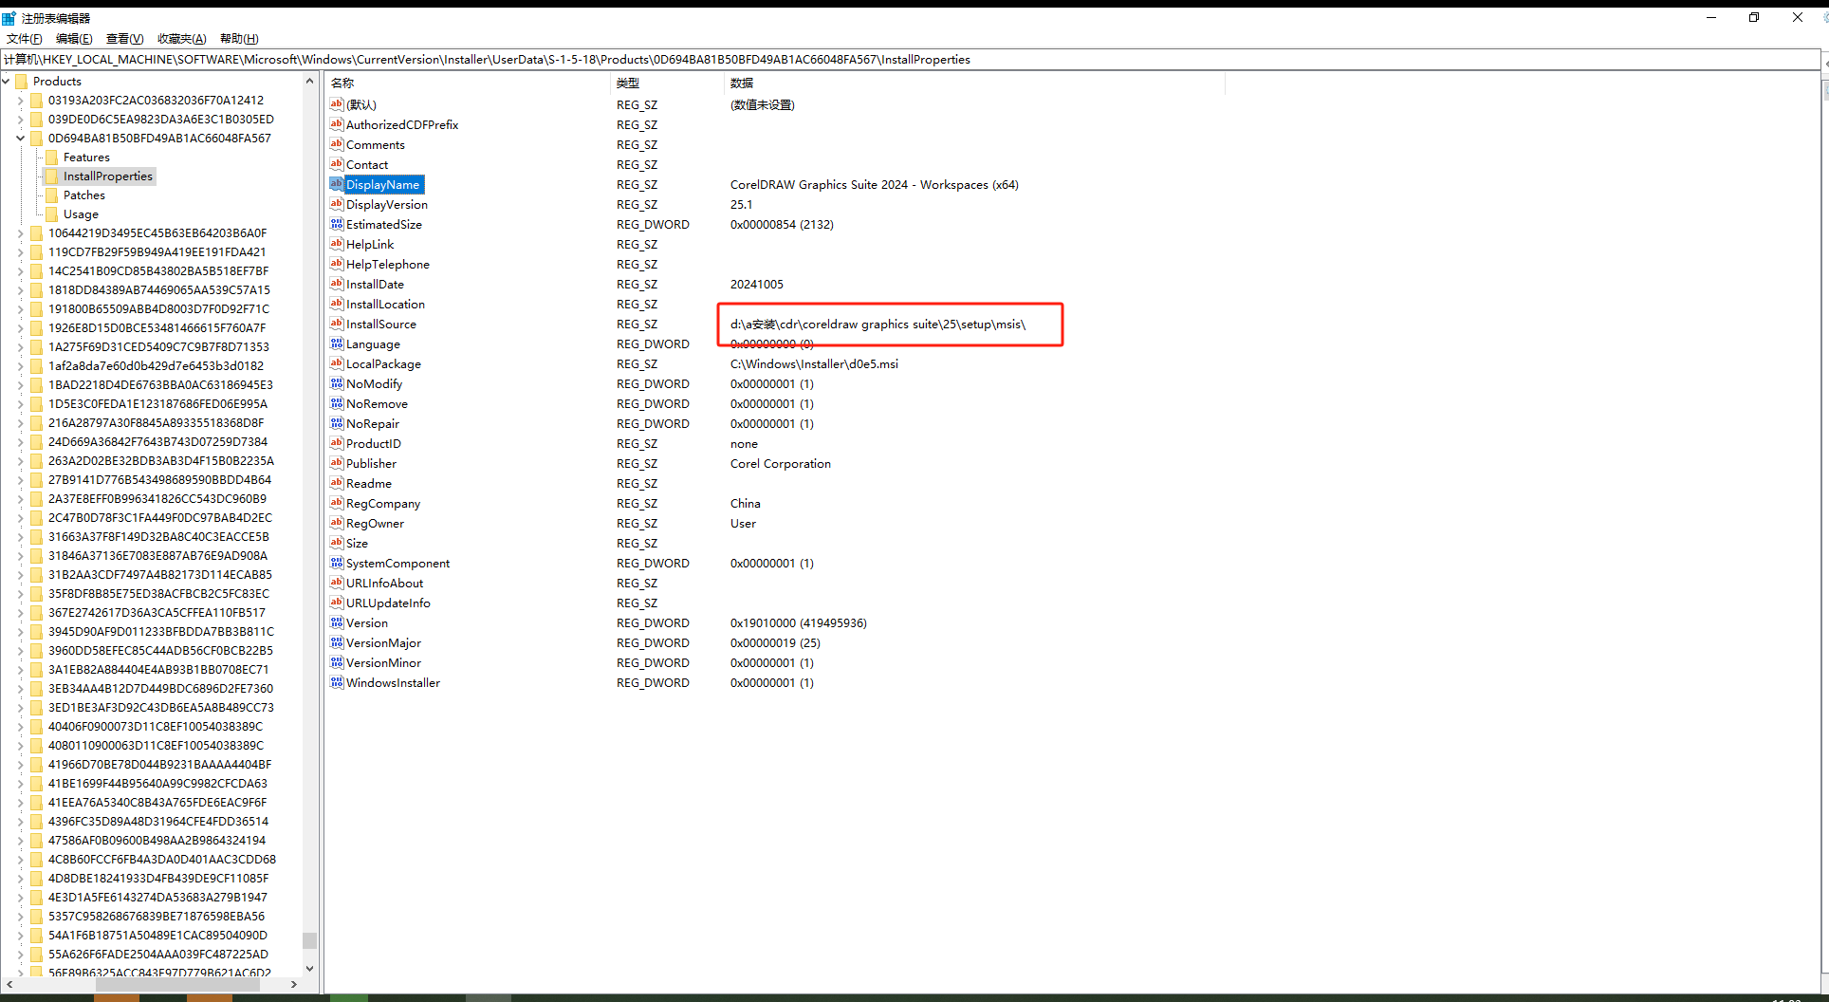1829x1002 pixels.
Task: Click the Features folder icon
Action: coord(52,158)
